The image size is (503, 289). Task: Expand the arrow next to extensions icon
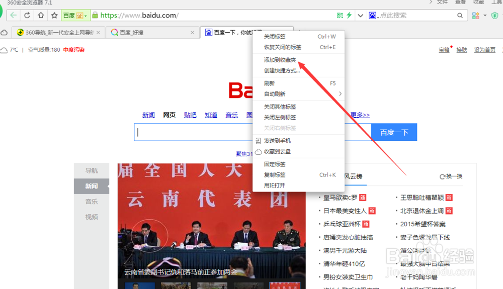(485, 16)
